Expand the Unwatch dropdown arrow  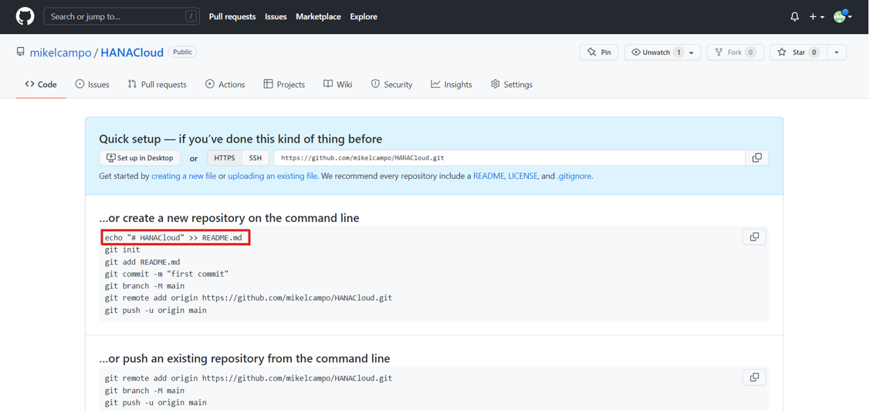pyautogui.click(x=692, y=52)
